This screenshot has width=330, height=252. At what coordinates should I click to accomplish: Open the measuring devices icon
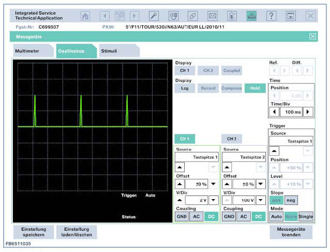click(x=251, y=16)
